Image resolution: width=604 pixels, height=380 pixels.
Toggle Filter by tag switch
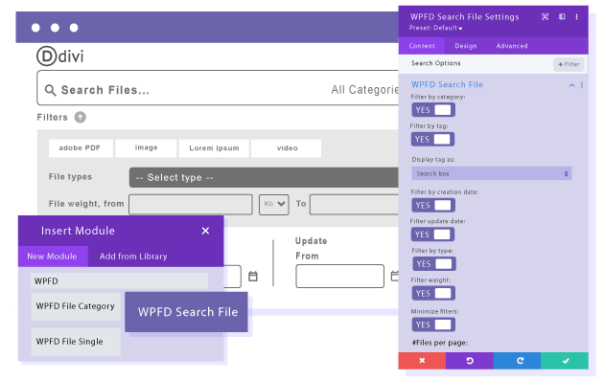click(432, 139)
